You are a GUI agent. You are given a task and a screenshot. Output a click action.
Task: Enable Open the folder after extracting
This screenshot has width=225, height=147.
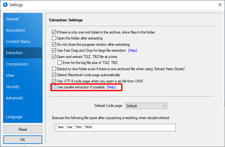[x=54, y=38]
